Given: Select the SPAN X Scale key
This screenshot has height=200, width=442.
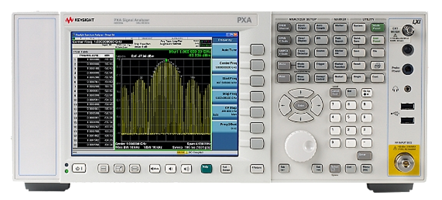Looking at the screenshot, I should pyautogui.click(x=283, y=40).
